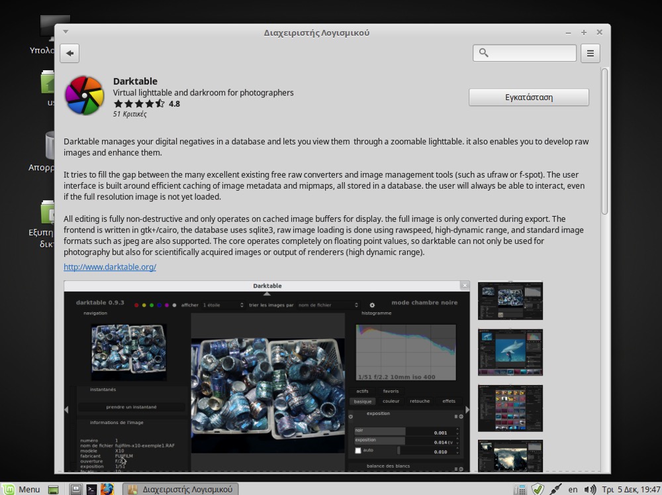Select the fourth thumbnail with cloudy landscape
662x495 pixels.
pyautogui.click(x=510, y=456)
